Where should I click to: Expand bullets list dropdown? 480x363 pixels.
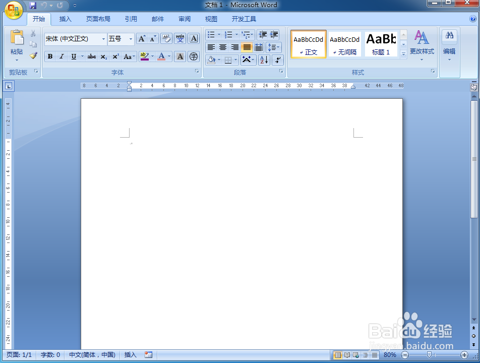219,35
